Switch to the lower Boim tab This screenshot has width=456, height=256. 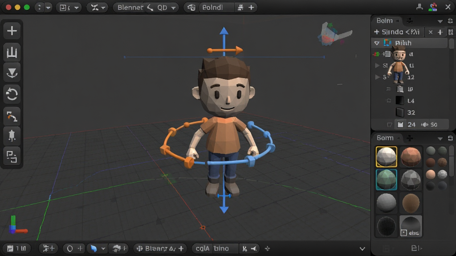[x=387, y=138]
